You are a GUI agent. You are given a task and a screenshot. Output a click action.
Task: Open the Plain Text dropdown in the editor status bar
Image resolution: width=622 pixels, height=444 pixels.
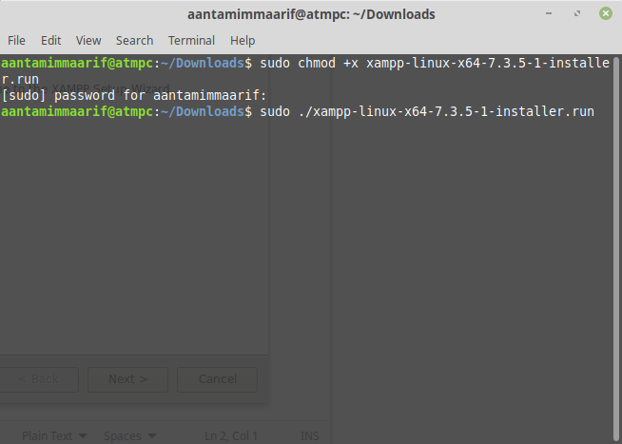click(54, 435)
